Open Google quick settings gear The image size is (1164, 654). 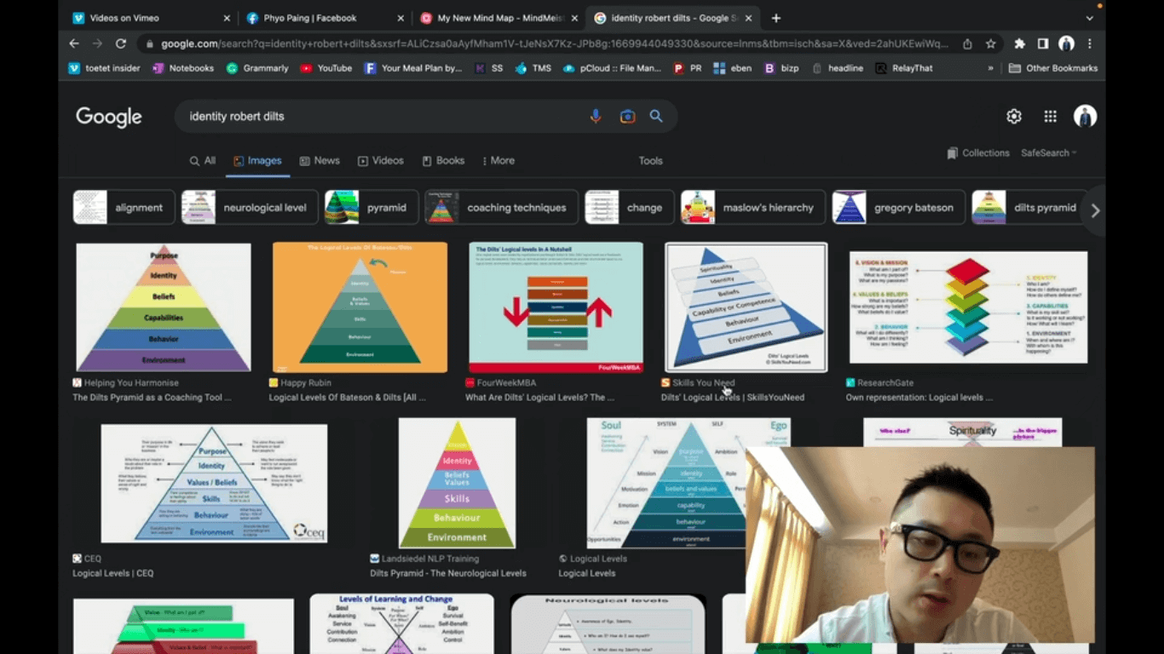pyautogui.click(x=1014, y=117)
